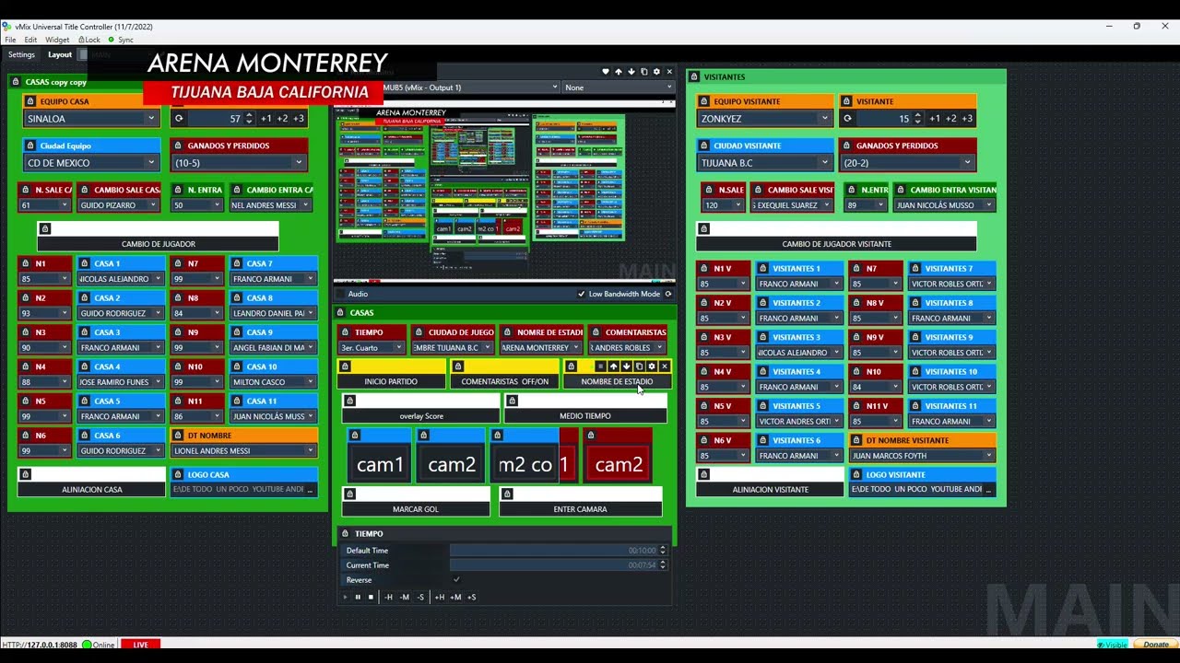The height and width of the screenshot is (663, 1180).
Task: Open the home GANADOS Y PERDIDOS dropdown (10-5)
Action: 238,163
